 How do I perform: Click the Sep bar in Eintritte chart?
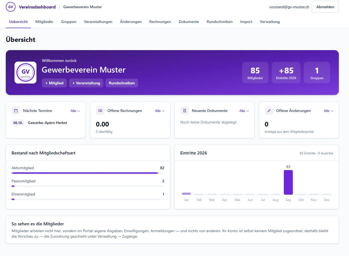[288, 182]
